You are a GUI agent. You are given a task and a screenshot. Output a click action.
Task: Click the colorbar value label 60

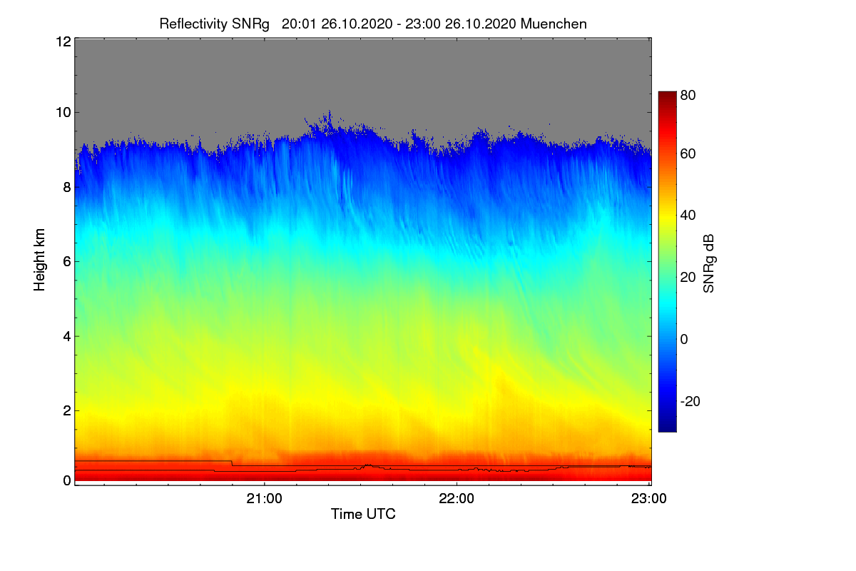[688, 153]
